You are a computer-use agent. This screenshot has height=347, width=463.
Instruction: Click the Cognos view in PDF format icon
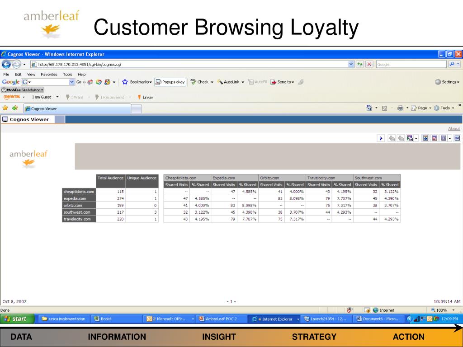pyautogui.click(x=435, y=138)
